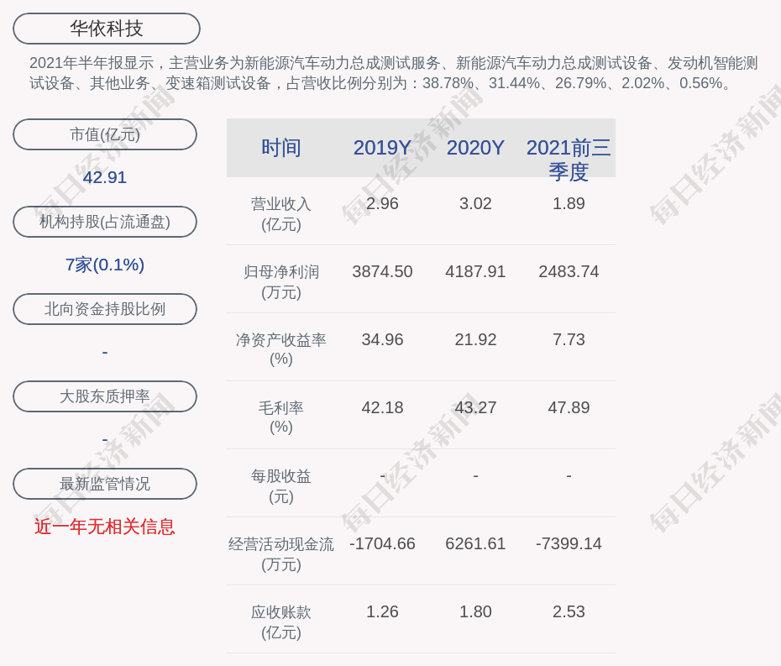The width and height of the screenshot is (781, 666).
Task: Click ROE value 21.92
Action: pos(475,340)
